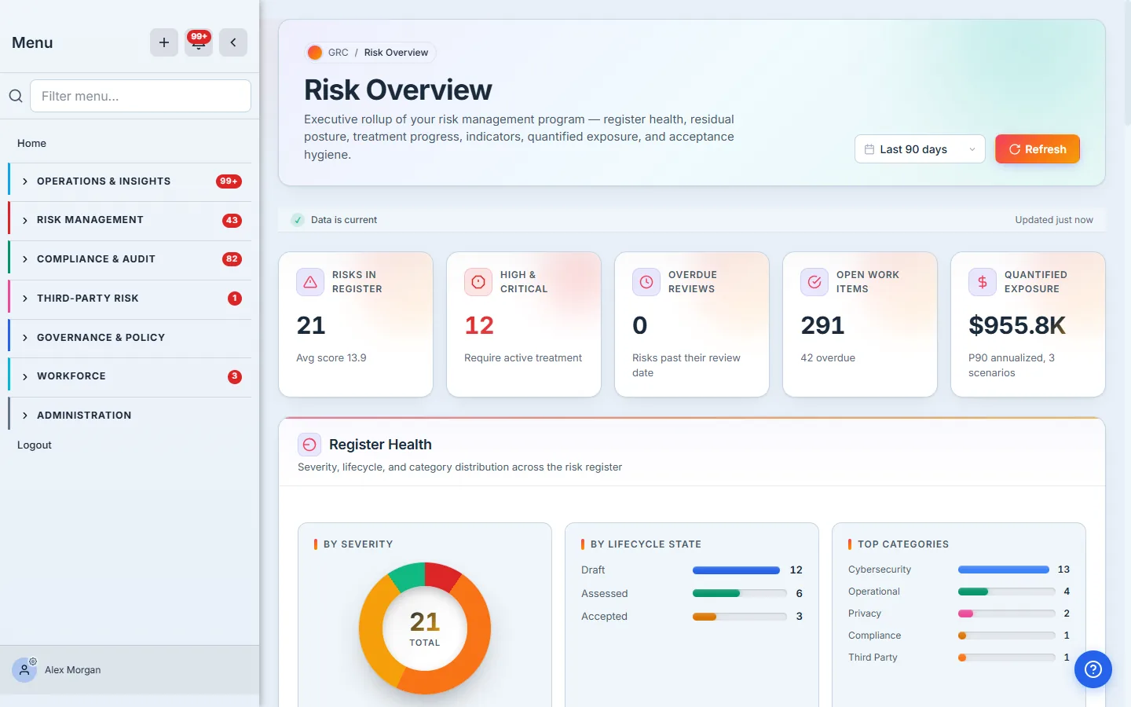Go to Home in the menu
The image size is (1131, 707).
31,143
